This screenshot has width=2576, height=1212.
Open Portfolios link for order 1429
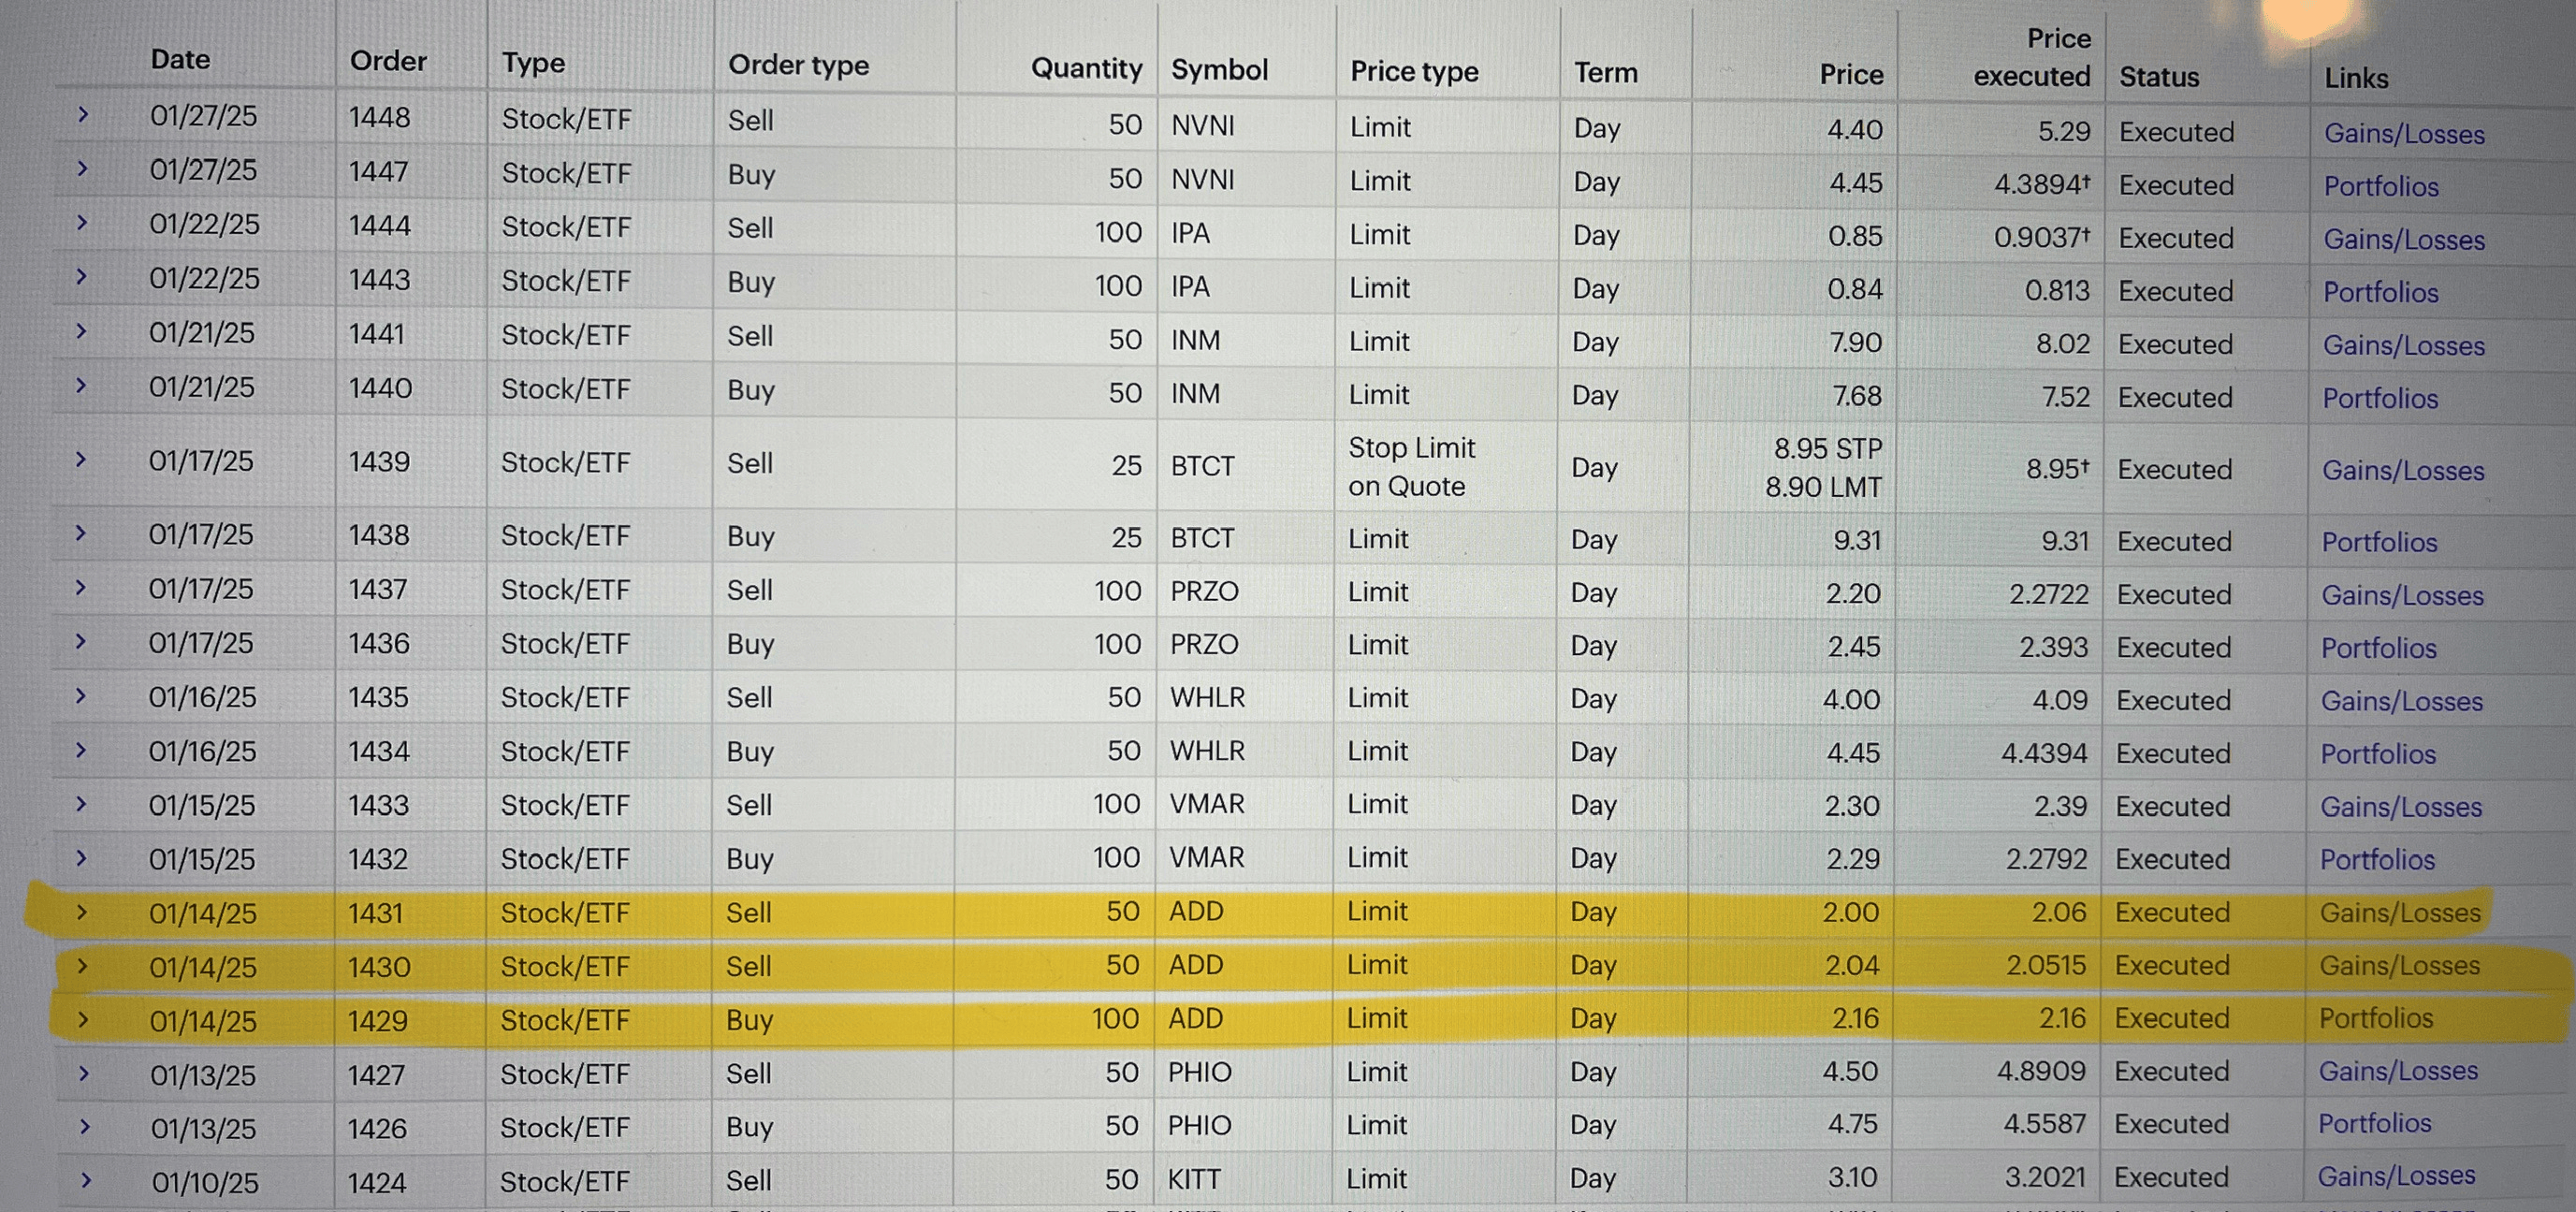(2375, 1018)
